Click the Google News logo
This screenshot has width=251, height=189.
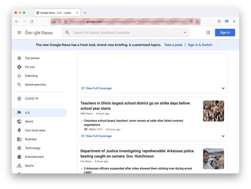39,33
